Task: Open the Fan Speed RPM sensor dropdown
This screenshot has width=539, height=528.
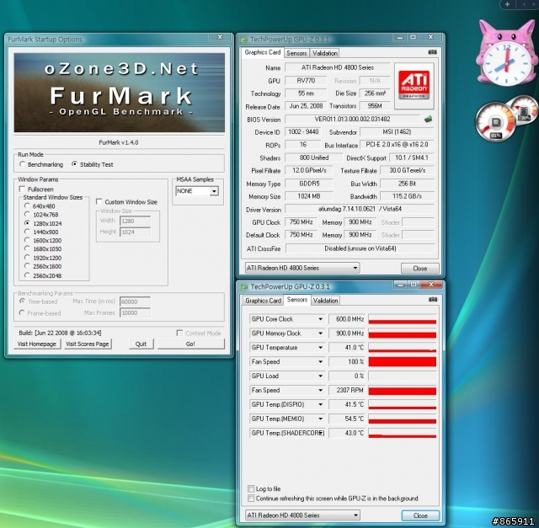Action: [320, 390]
